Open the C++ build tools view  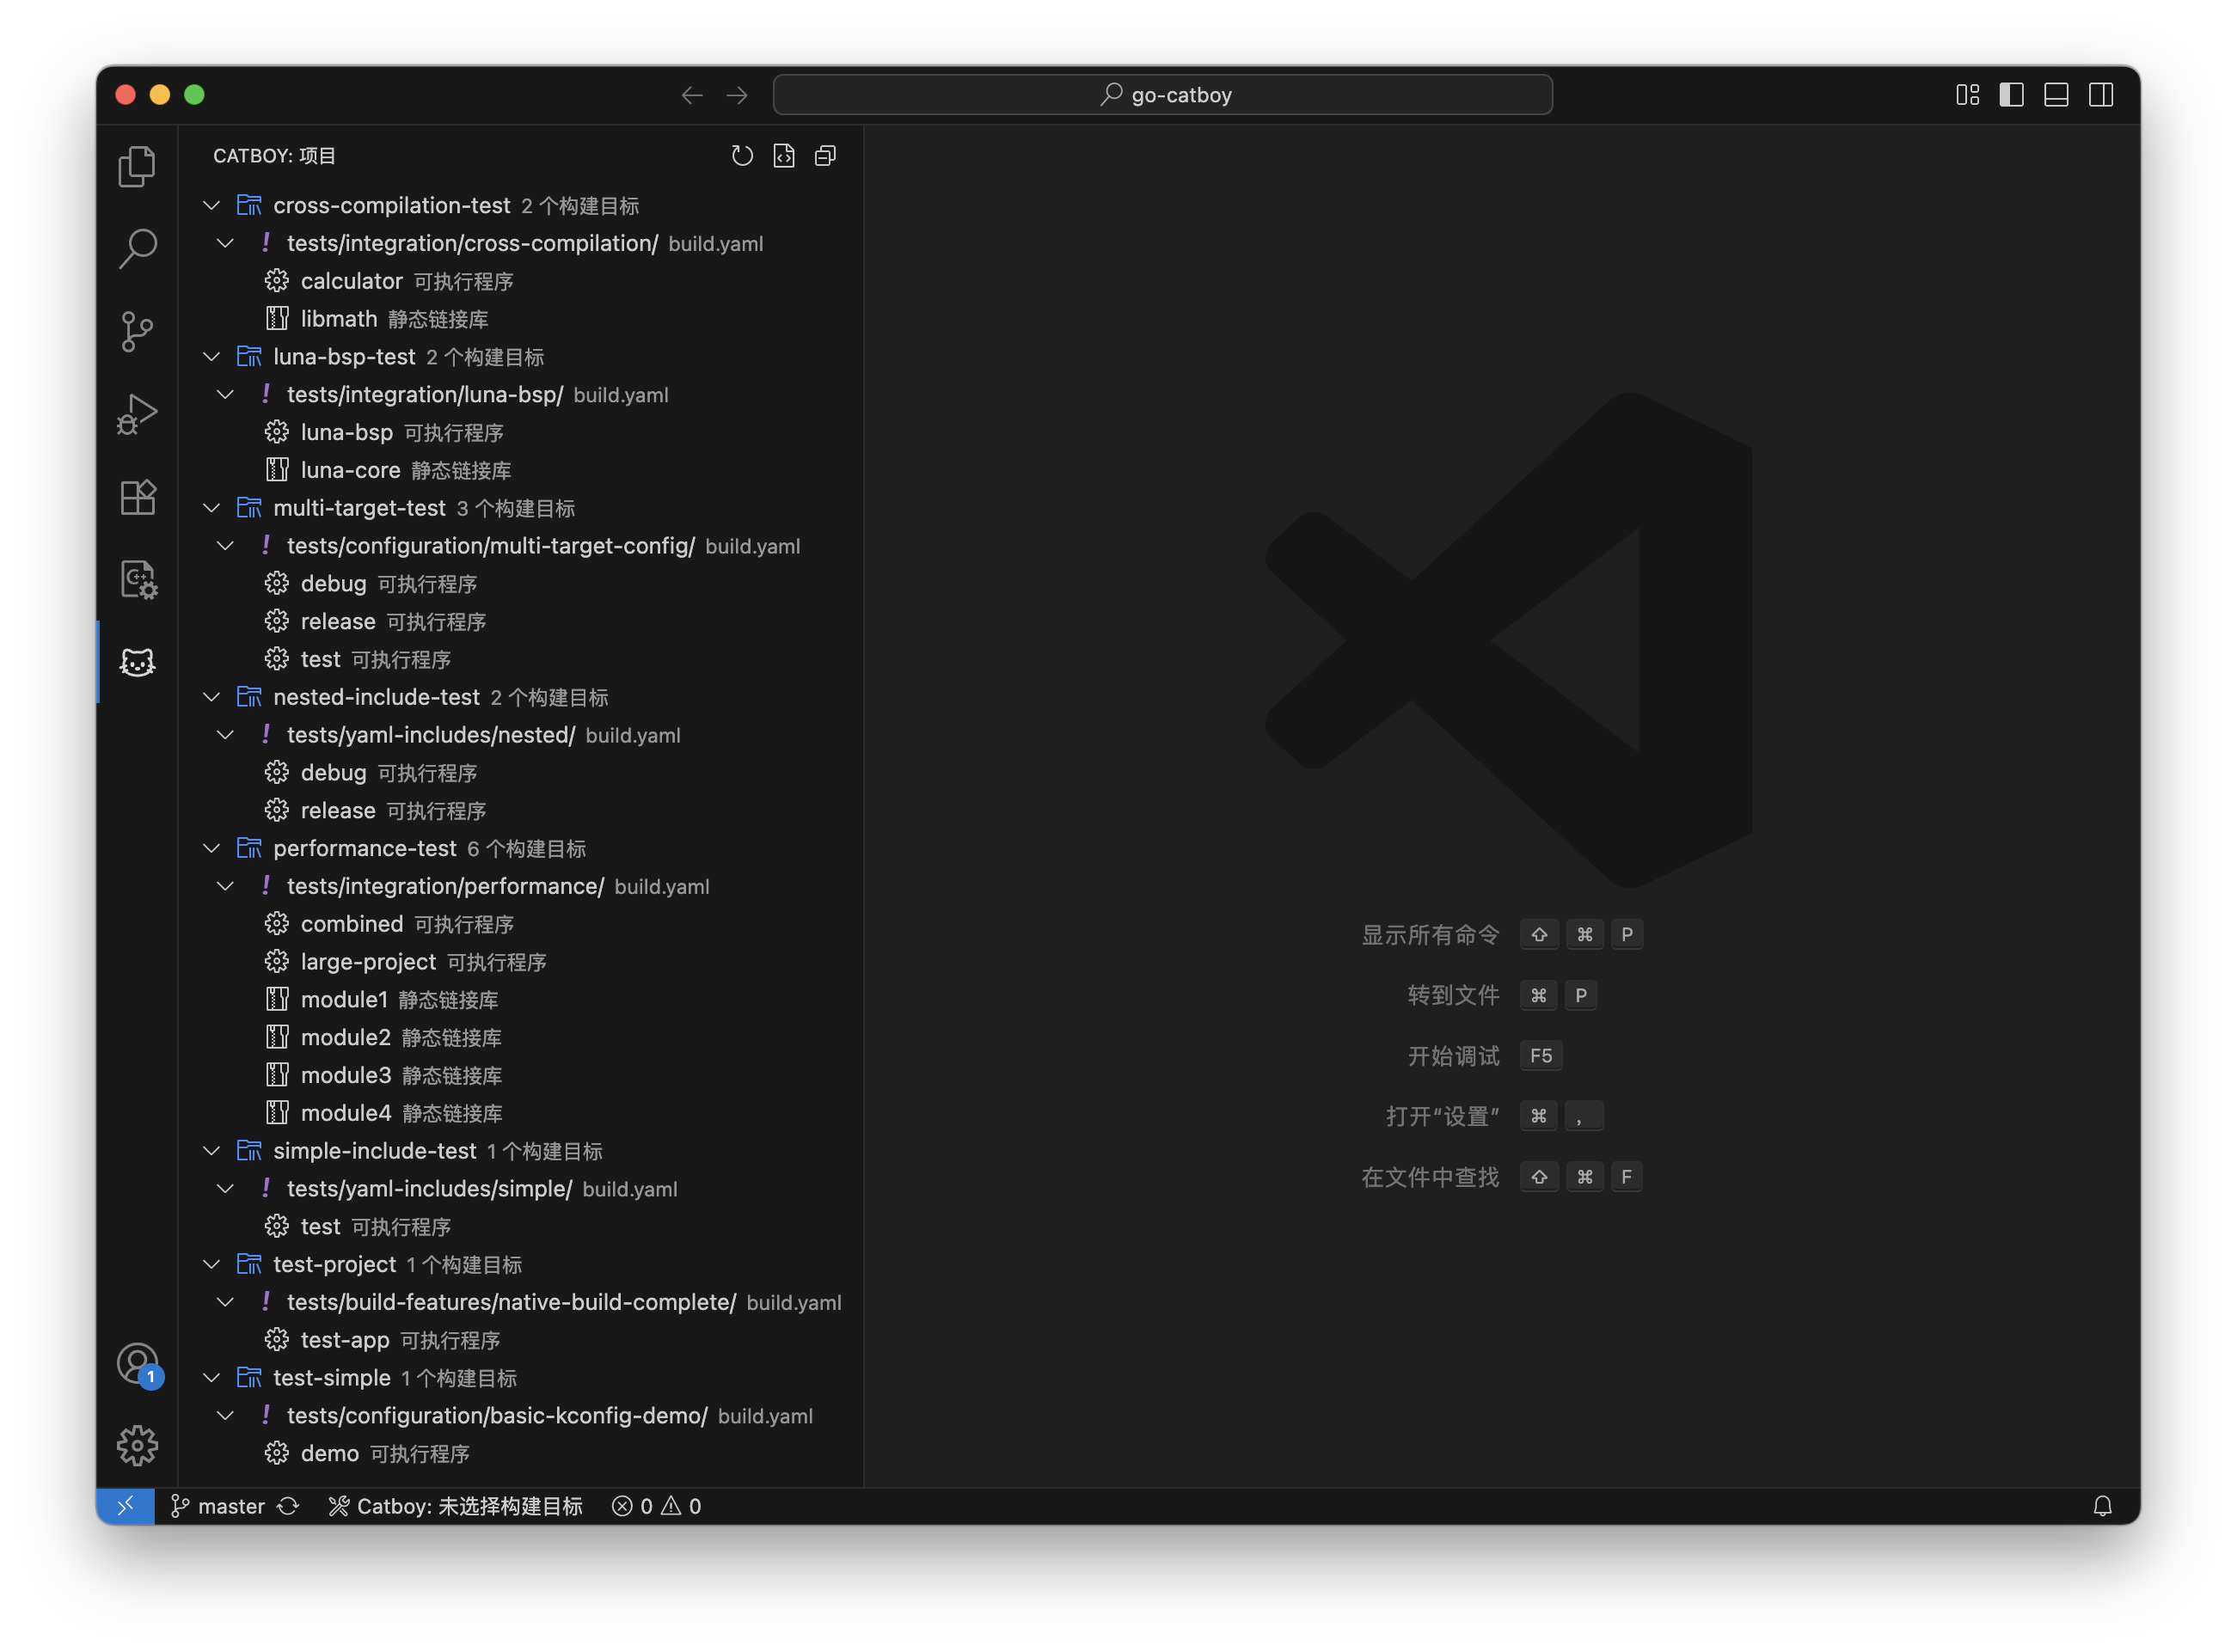(x=137, y=579)
